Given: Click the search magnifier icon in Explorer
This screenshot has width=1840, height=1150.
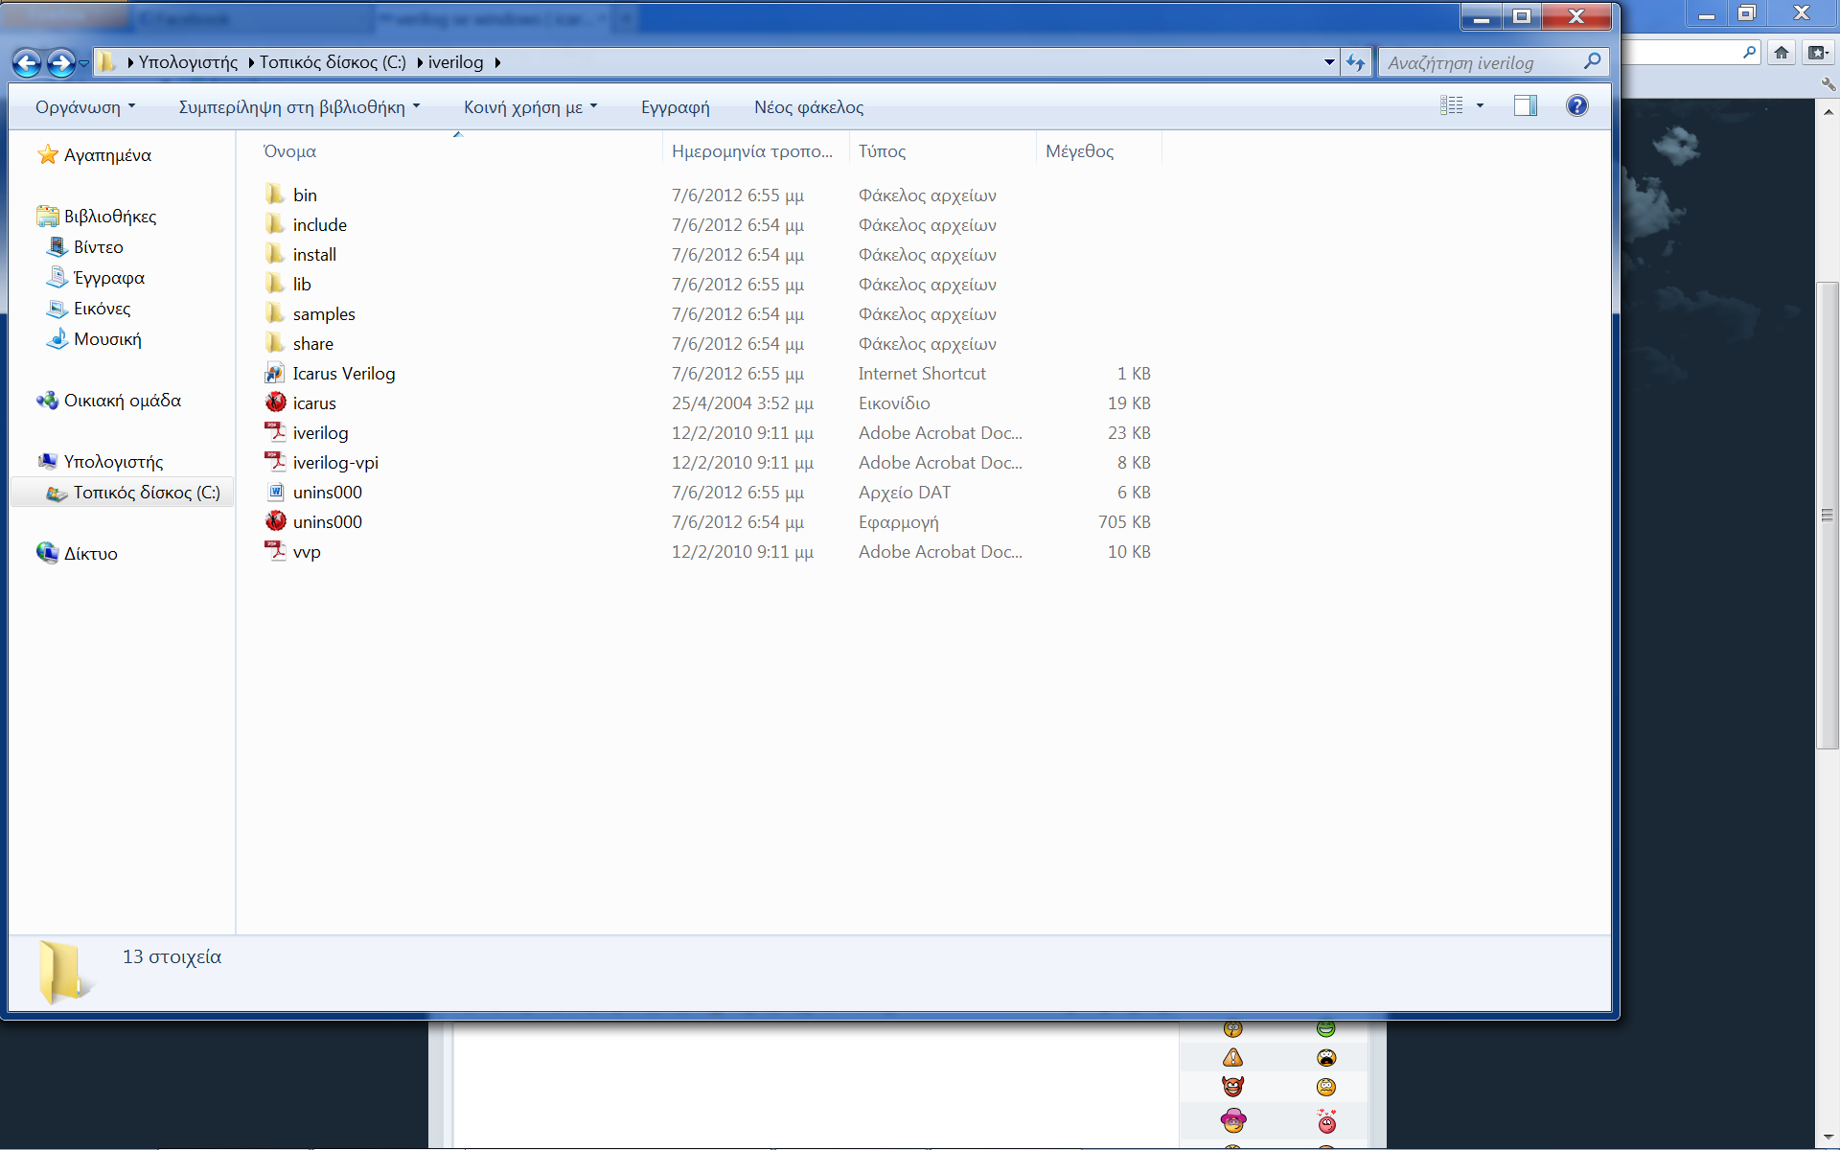Looking at the screenshot, I should [x=1592, y=61].
